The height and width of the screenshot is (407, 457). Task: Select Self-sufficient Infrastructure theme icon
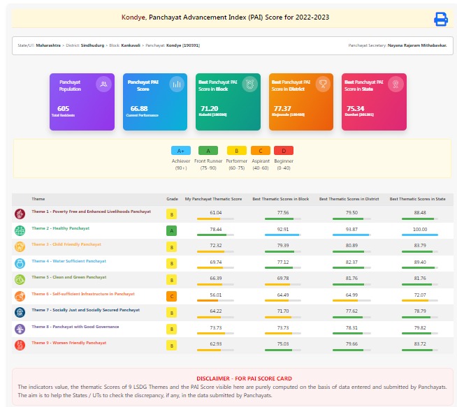20,296
